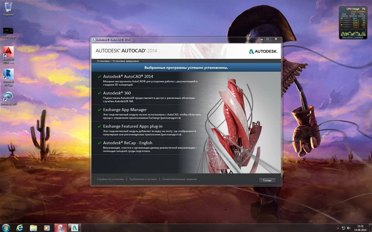
Task: Switch to the Snipping Tool taskbar button
Action: pos(61,228)
